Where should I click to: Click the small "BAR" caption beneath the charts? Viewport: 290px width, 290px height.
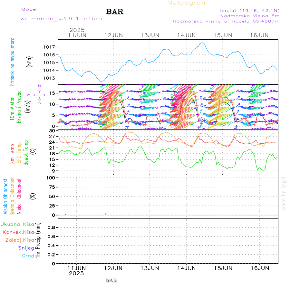(x=111, y=281)
